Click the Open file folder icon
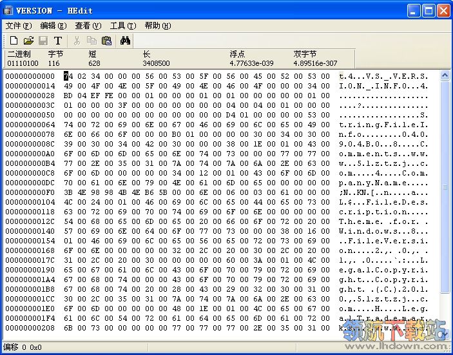Viewport: 453px width, 355px height. coord(28,41)
